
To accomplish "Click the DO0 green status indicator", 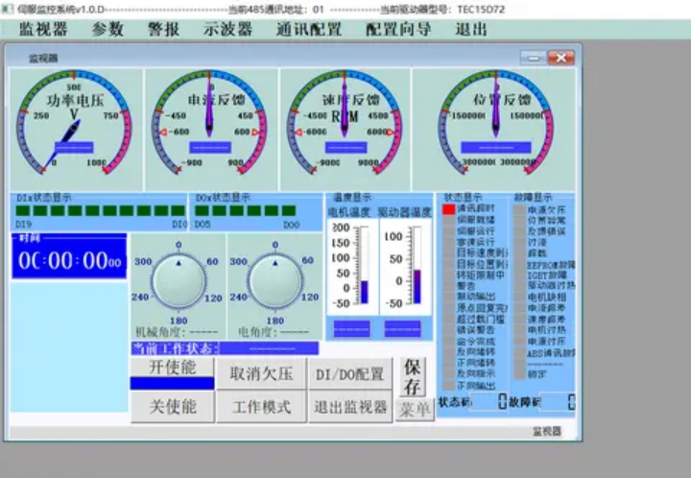I will click(x=288, y=210).
